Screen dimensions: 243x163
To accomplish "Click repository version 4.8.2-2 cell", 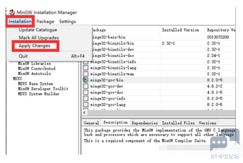I will pyautogui.click(x=215, y=86).
